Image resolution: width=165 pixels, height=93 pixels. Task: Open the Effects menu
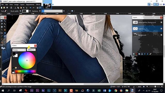[x=38, y=5]
